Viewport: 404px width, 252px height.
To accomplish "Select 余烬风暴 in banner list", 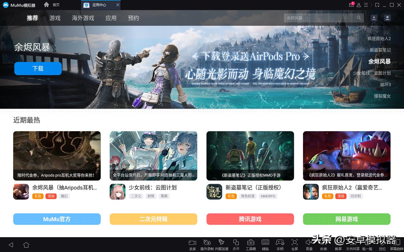I will pyautogui.click(x=379, y=62).
